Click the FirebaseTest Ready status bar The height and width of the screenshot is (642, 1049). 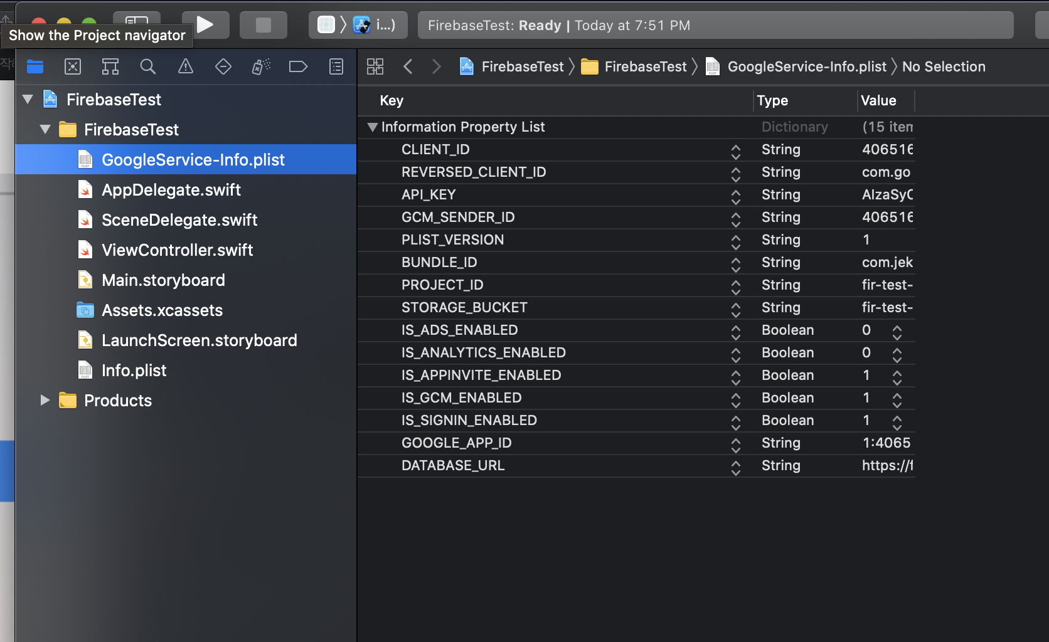click(x=715, y=25)
